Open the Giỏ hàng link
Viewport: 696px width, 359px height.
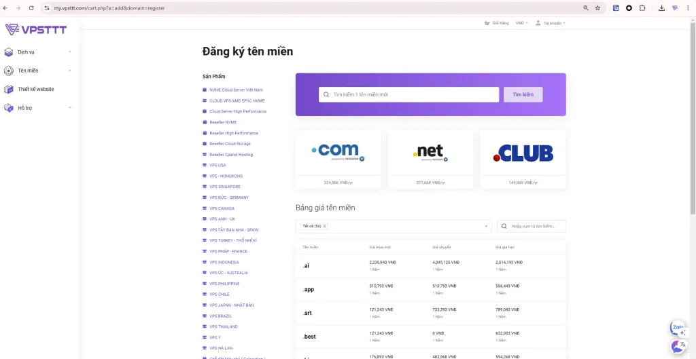coord(500,23)
